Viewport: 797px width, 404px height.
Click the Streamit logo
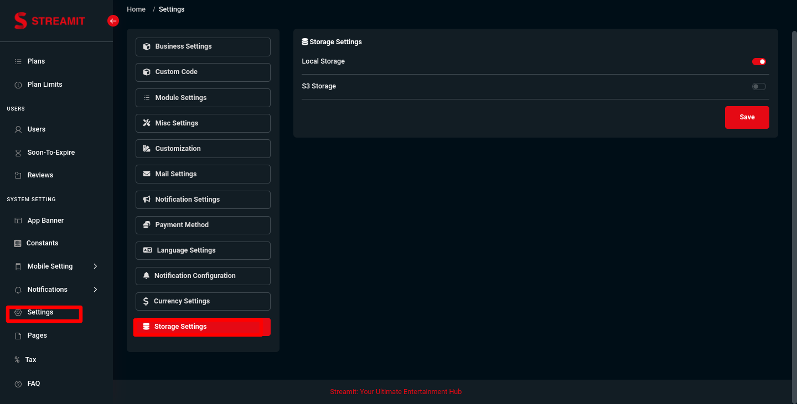(50, 21)
